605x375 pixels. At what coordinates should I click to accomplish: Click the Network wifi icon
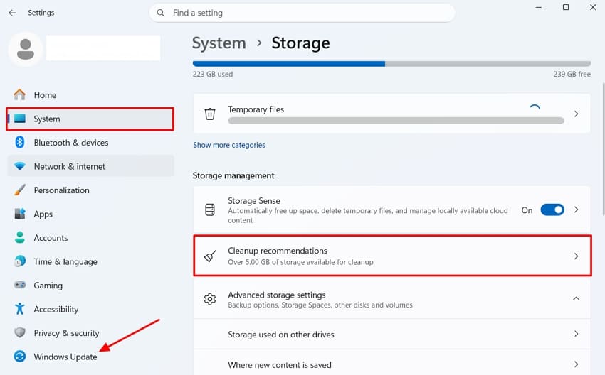pos(19,166)
